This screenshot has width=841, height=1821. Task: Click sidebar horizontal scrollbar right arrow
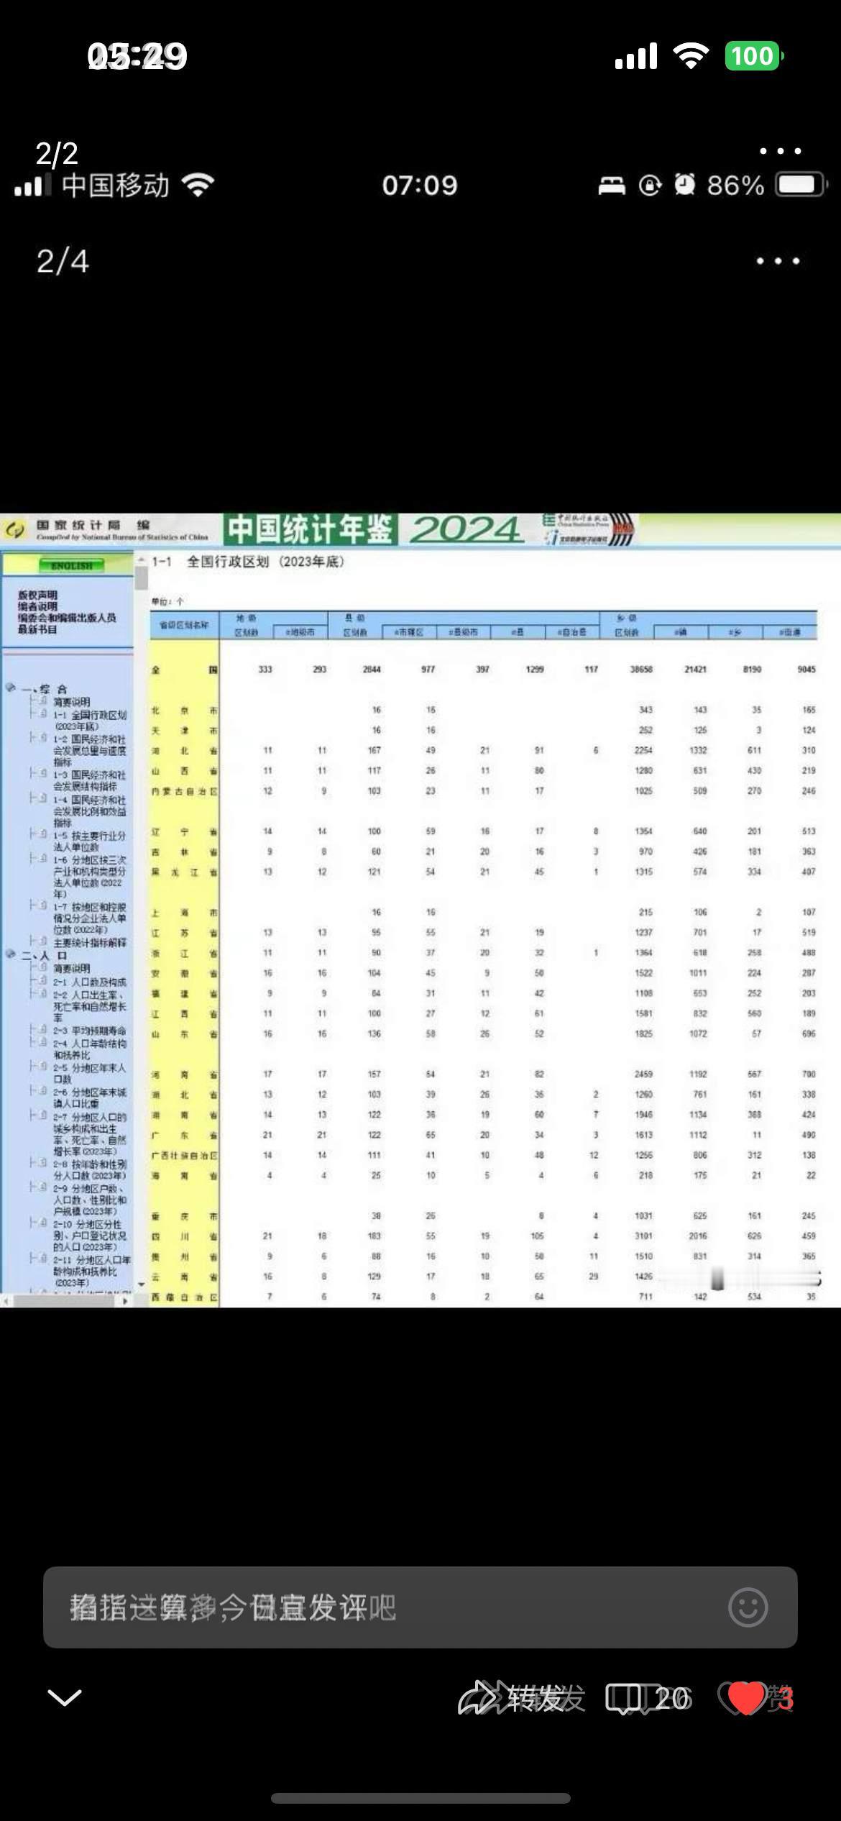coord(125,1300)
